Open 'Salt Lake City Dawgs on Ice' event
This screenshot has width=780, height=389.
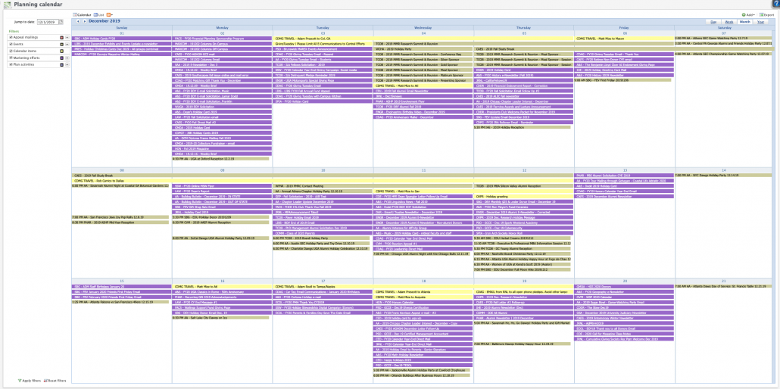pyautogui.click(x=221, y=317)
